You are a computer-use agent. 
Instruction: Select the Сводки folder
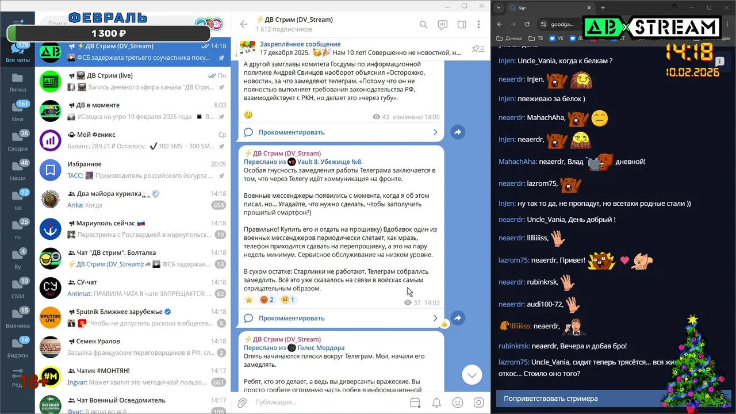click(x=18, y=141)
